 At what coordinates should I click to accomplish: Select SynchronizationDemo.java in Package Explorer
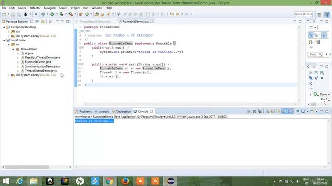[x=42, y=67]
